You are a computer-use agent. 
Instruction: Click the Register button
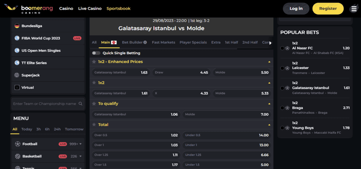pyautogui.click(x=328, y=9)
